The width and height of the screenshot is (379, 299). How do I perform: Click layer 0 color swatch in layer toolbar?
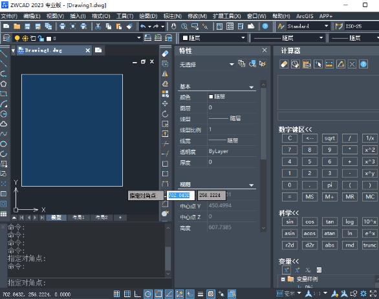(x=49, y=38)
